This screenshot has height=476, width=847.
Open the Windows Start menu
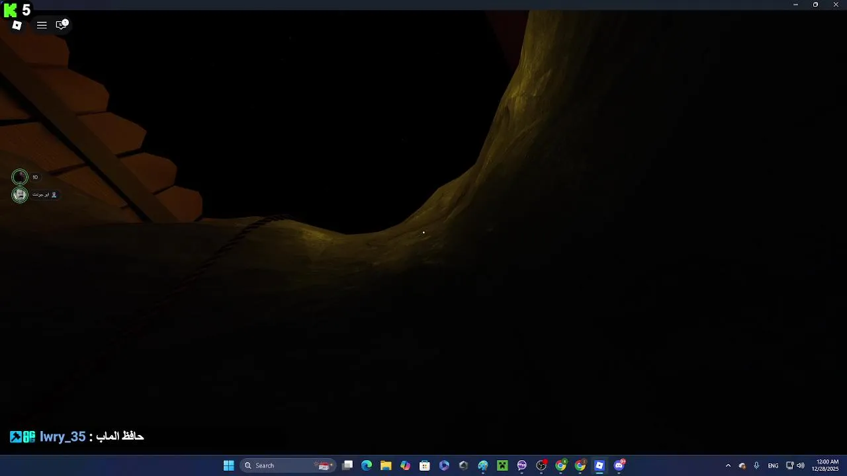tap(228, 465)
